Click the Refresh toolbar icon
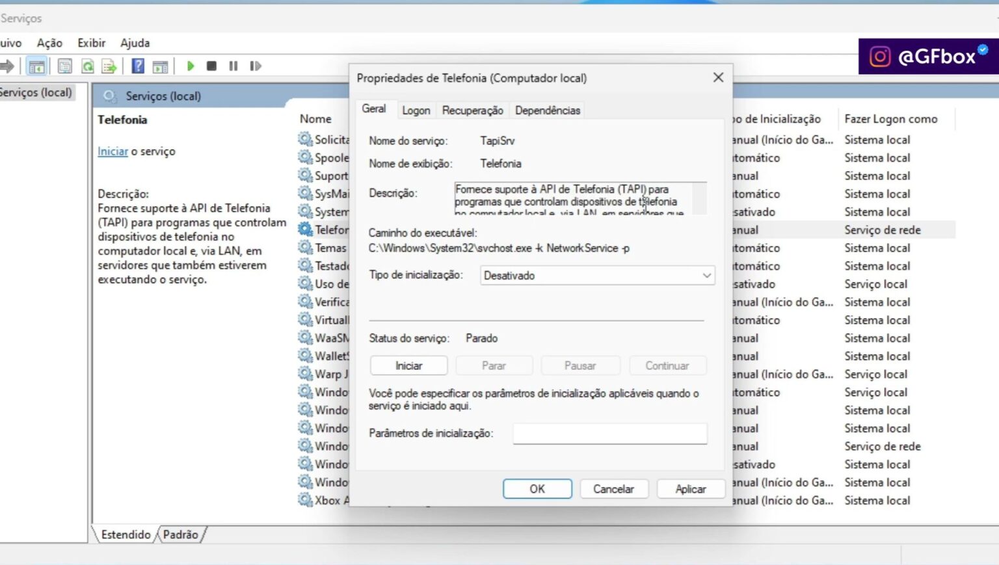This screenshot has width=999, height=565. (x=87, y=66)
